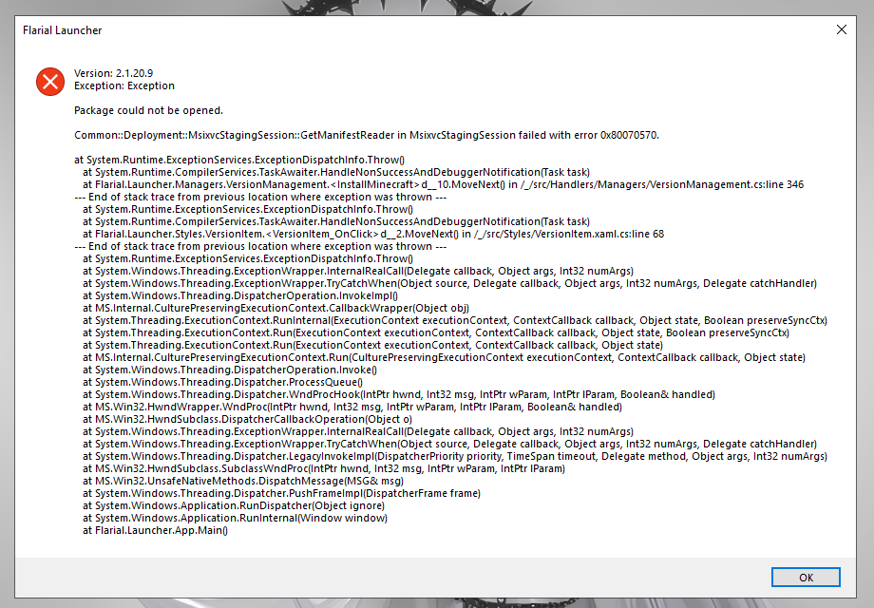
Task: Click the error 0x80070570 message line
Action: pos(366,135)
